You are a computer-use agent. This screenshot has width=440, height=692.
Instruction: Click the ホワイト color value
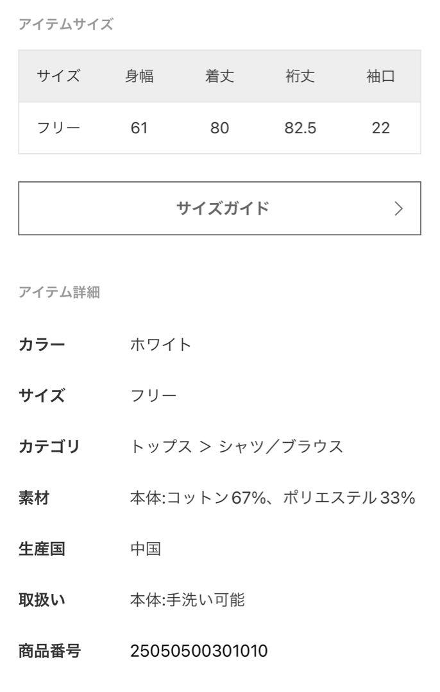[161, 345]
